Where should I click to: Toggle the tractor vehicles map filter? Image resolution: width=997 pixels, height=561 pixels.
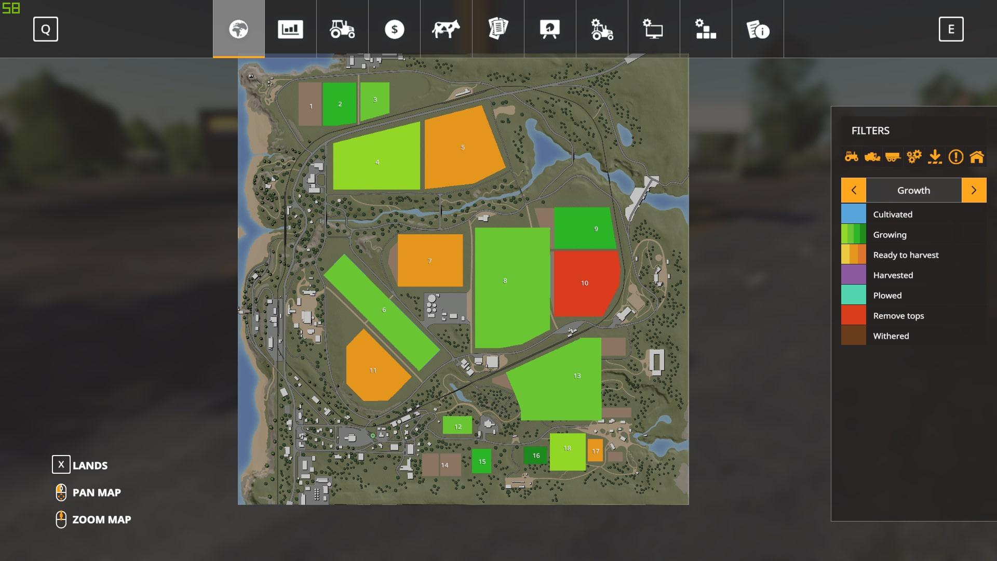click(x=851, y=156)
